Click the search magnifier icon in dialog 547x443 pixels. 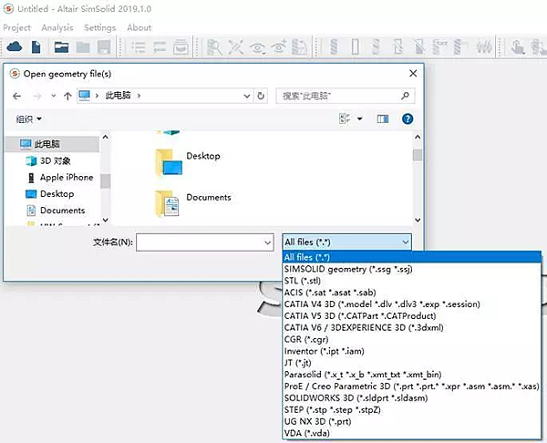point(405,95)
